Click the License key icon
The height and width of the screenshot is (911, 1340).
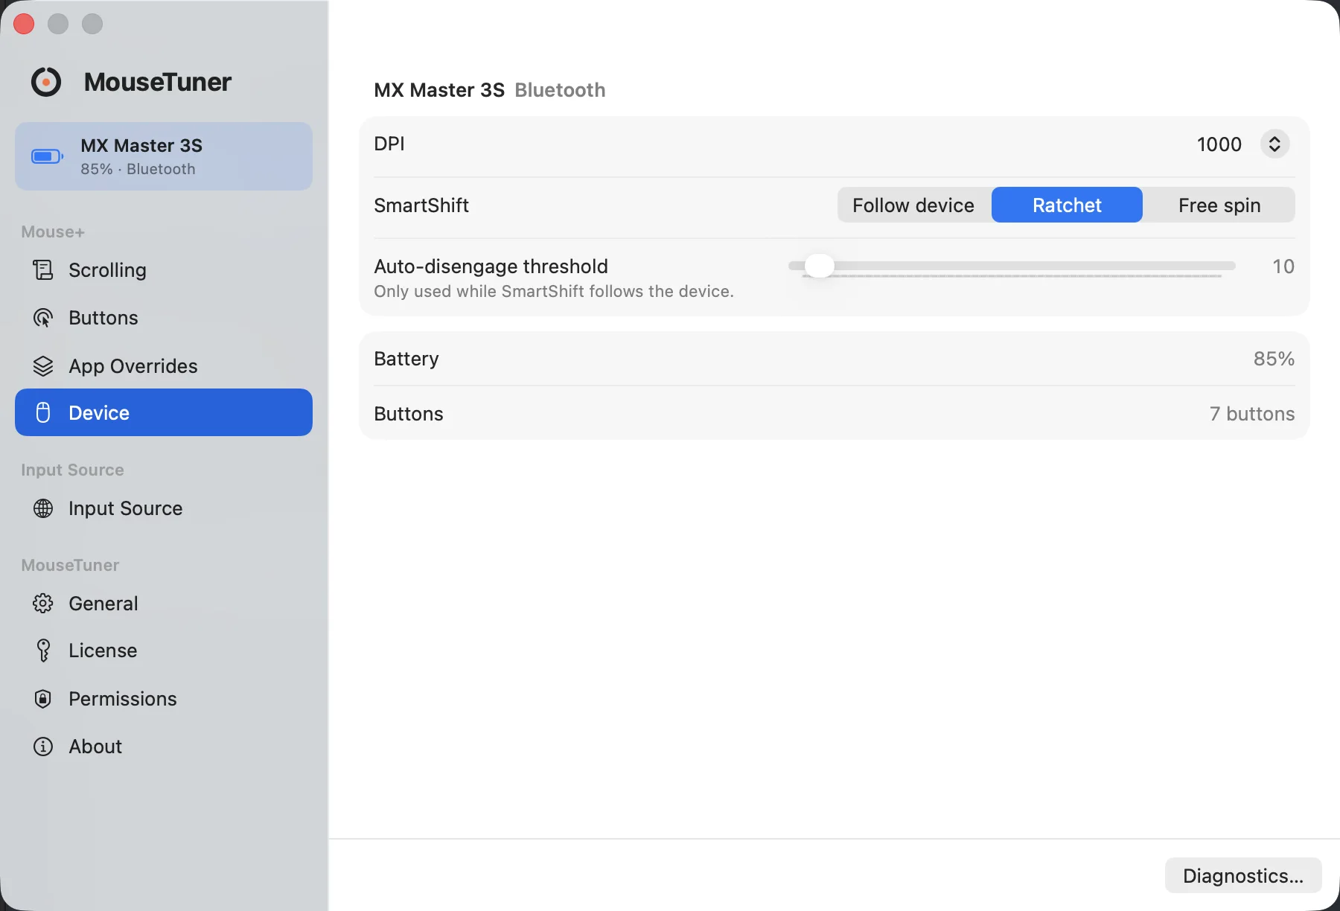point(43,651)
